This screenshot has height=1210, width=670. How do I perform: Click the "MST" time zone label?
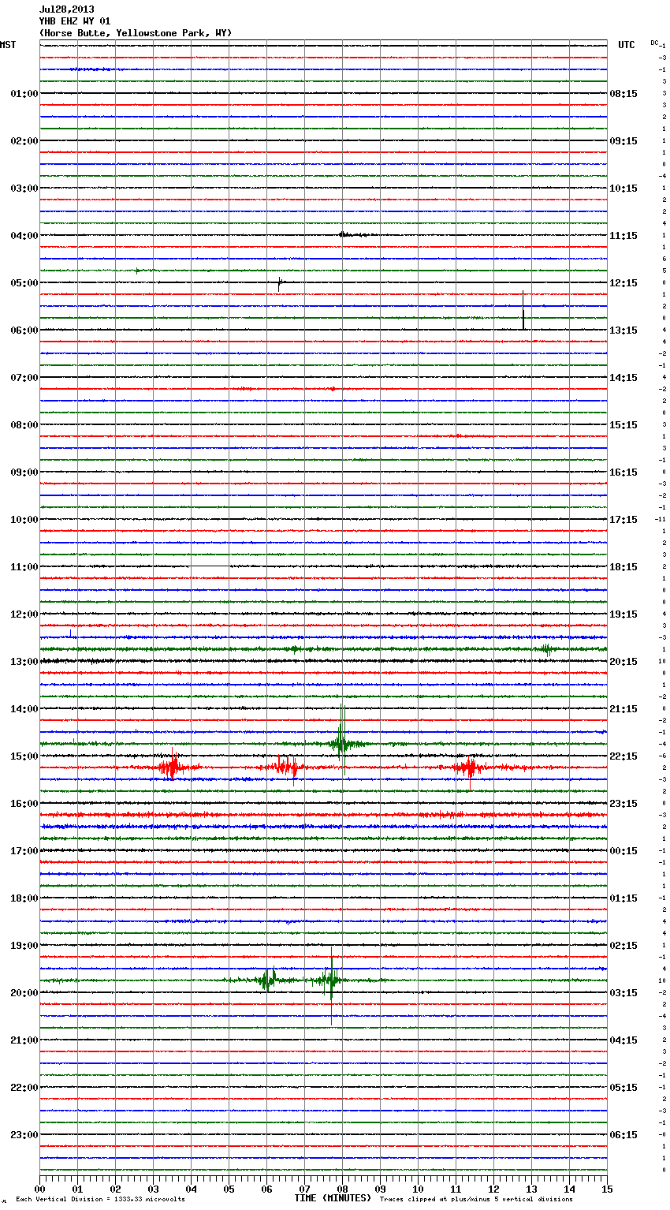[x=8, y=45]
